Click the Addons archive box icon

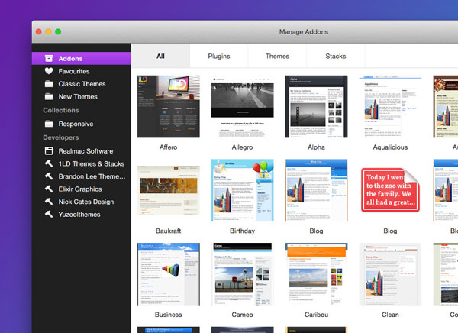click(49, 59)
